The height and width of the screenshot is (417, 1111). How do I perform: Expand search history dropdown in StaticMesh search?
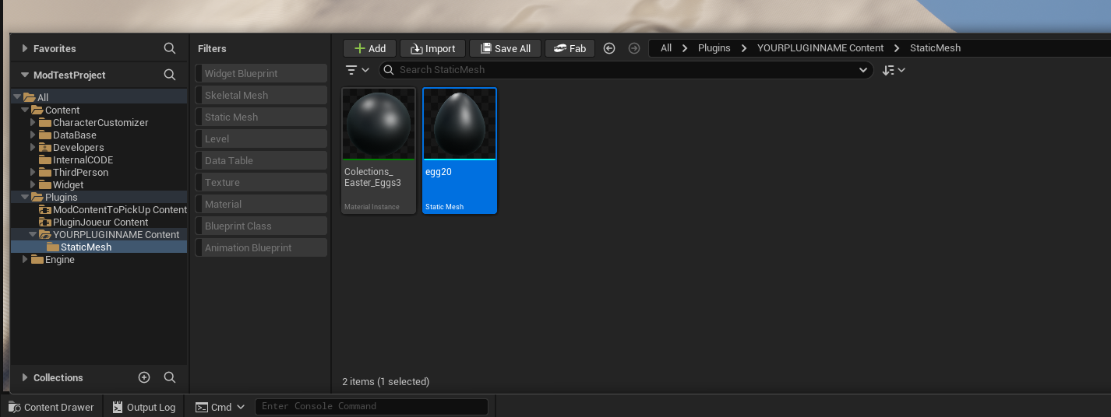(x=862, y=70)
